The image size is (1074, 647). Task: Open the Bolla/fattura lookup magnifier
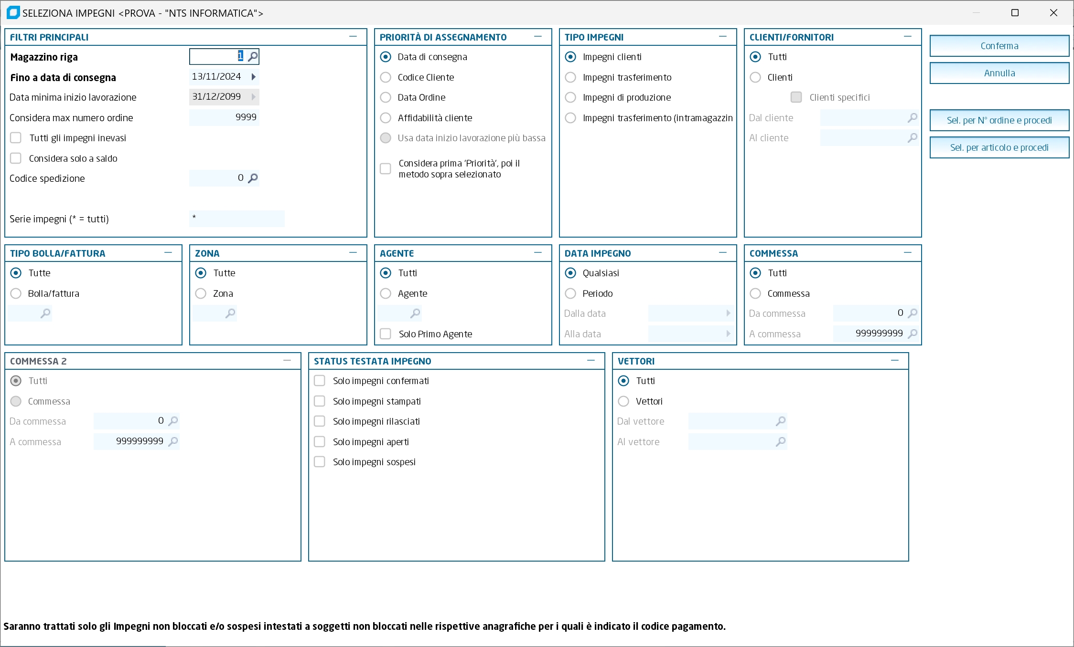tap(45, 313)
